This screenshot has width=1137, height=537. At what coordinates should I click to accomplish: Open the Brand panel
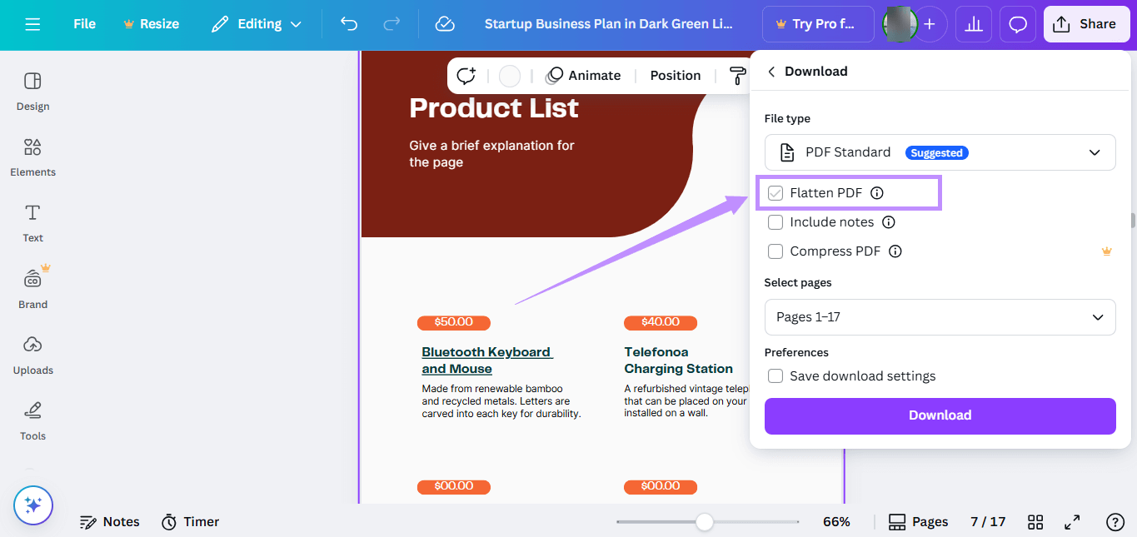[x=32, y=289]
